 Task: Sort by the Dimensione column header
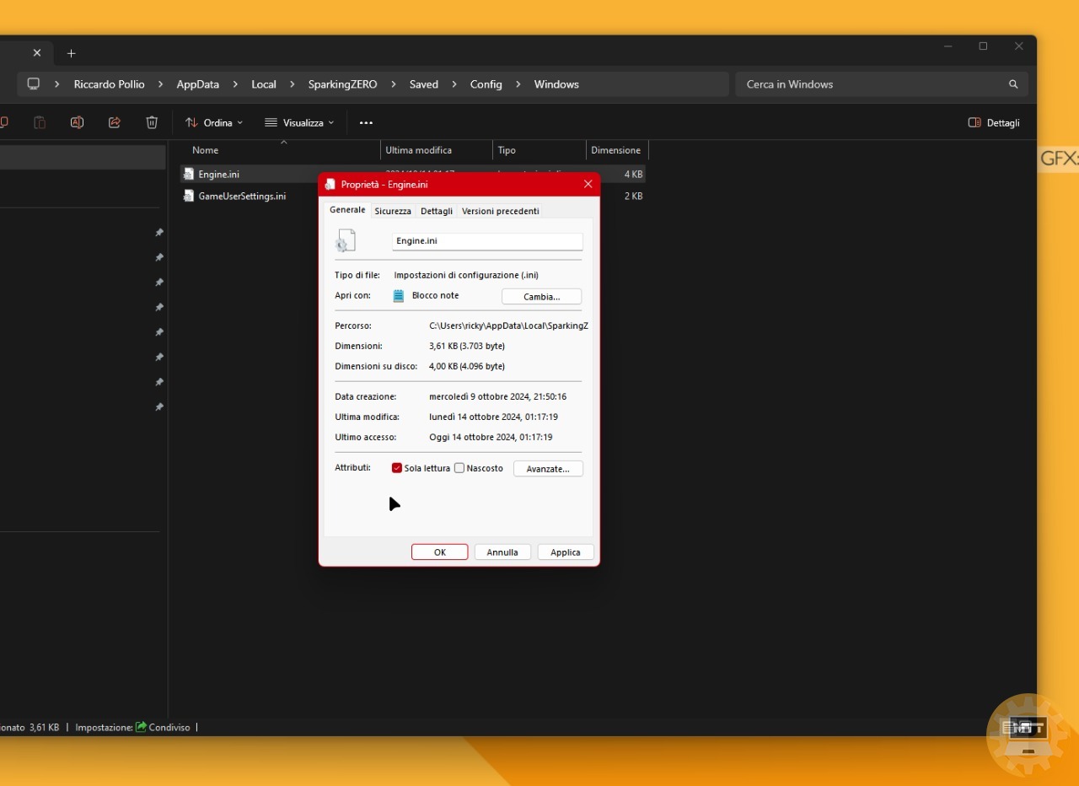(x=616, y=150)
